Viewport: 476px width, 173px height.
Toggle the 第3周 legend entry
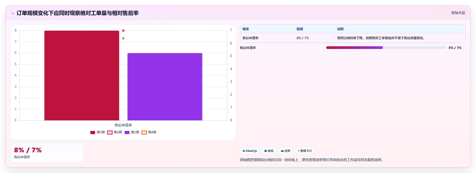[132, 132]
